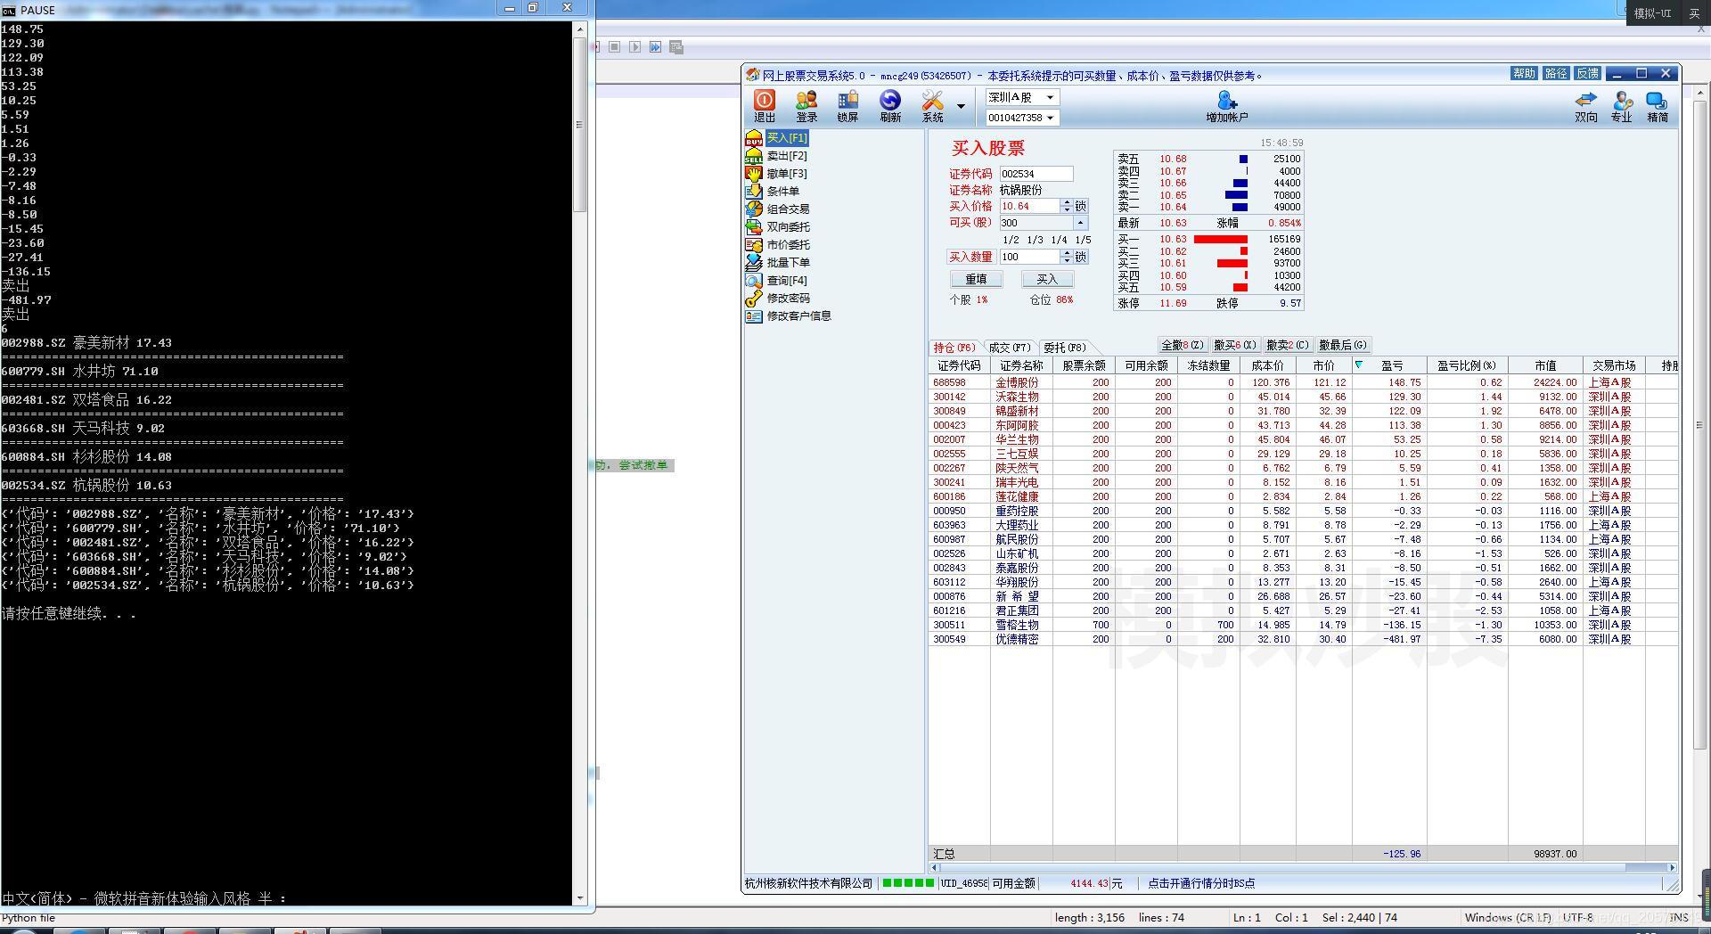Screen dimensions: 1711x934
Task: Click the 增加帐户 add account icon
Action: 1227,105
